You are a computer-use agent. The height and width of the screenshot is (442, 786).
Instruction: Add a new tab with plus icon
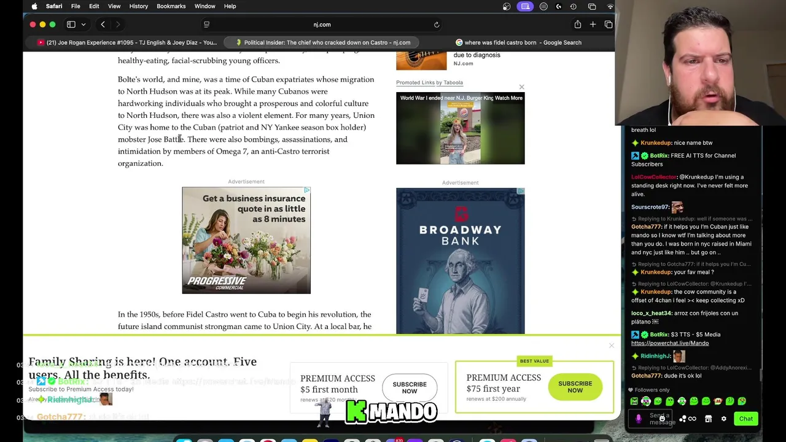(x=593, y=25)
